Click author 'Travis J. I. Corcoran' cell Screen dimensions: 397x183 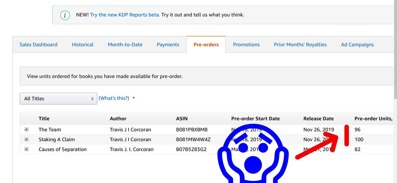coord(132,149)
